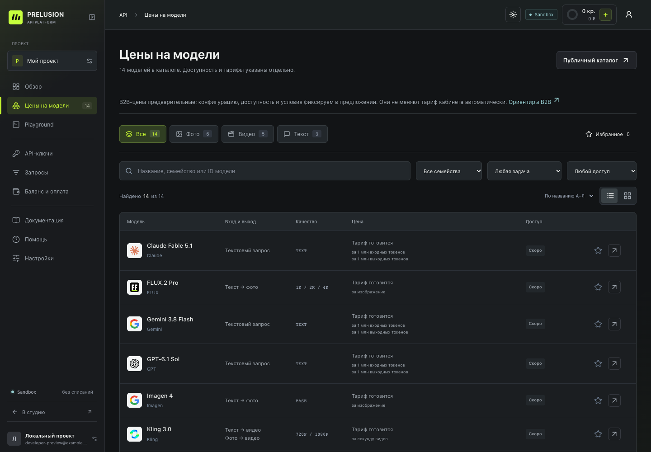Add credits with the plus button
The height and width of the screenshot is (452, 651).
pyautogui.click(x=605, y=14)
